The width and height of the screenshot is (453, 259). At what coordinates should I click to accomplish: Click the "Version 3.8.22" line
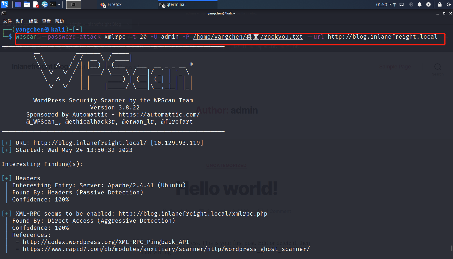coord(115,108)
